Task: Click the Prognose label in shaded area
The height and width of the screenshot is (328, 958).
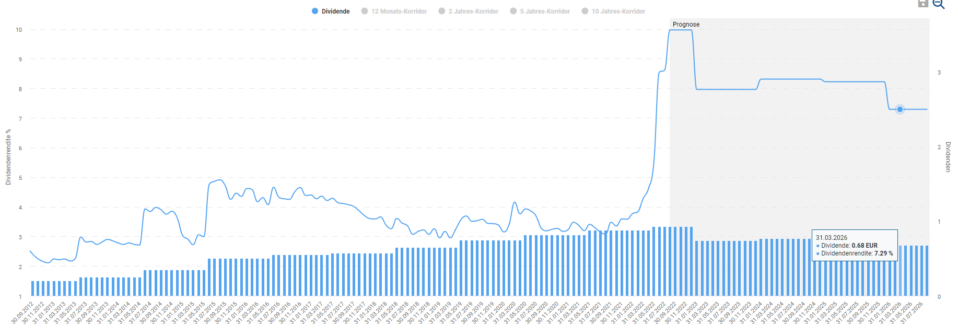Action: point(686,25)
